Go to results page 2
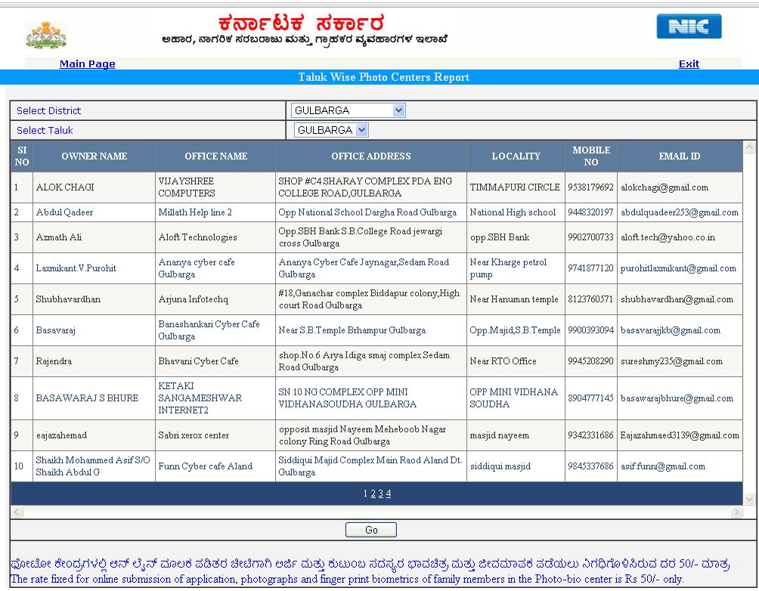 click(373, 494)
